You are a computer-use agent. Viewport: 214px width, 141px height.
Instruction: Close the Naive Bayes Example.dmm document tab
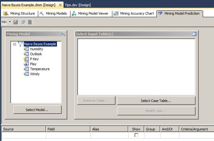60,5
